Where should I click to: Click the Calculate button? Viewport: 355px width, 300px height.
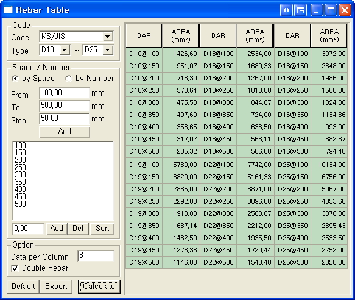tap(99, 287)
